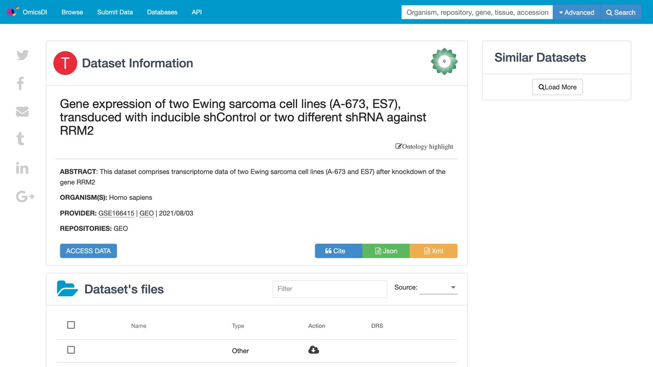The height and width of the screenshot is (367, 653).
Task: Click the Search button
Action: [x=621, y=12]
